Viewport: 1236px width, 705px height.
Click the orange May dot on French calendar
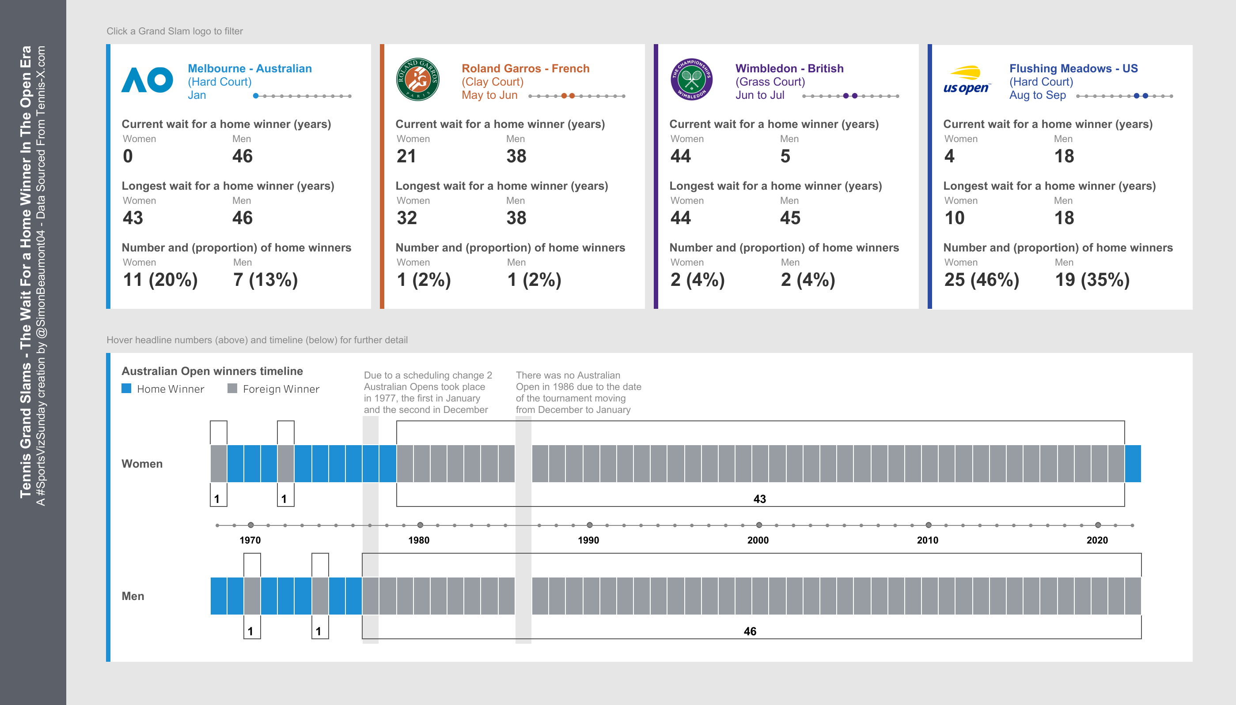(x=564, y=96)
